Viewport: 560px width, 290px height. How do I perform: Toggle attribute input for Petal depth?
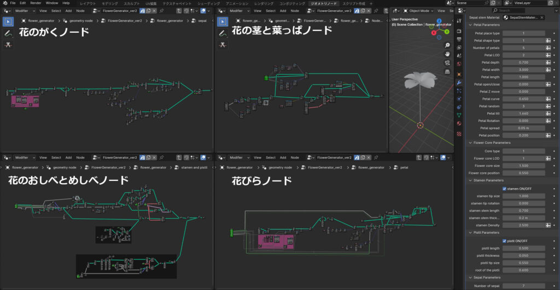click(548, 62)
